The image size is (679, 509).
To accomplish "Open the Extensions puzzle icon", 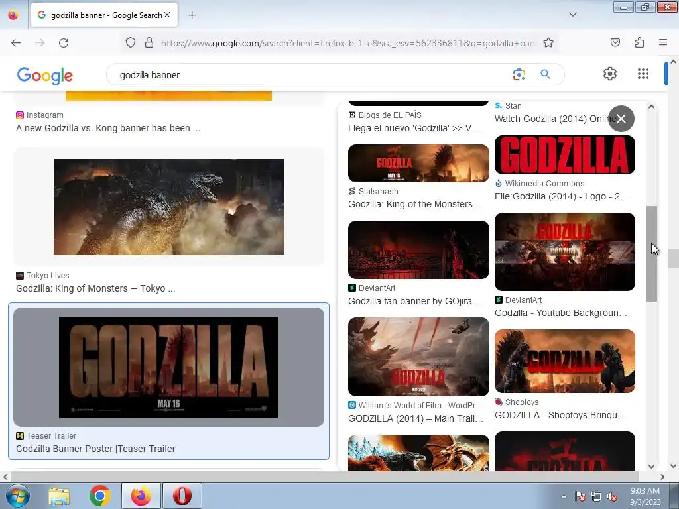I will [639, 42].
